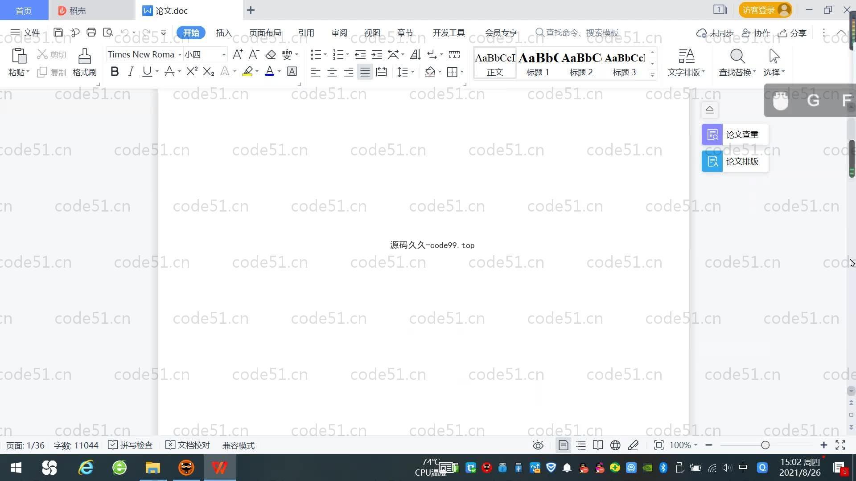Toggle bold formatting
The image size is (856, 481).
(115, 71)
